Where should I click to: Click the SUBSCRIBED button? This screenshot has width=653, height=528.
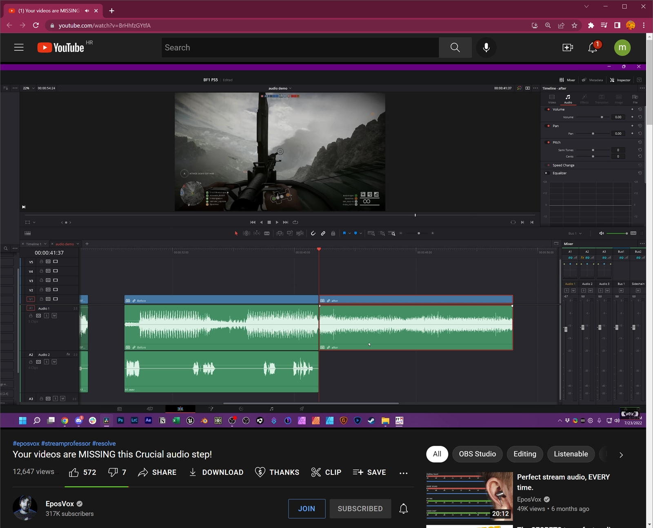point(360,509)
